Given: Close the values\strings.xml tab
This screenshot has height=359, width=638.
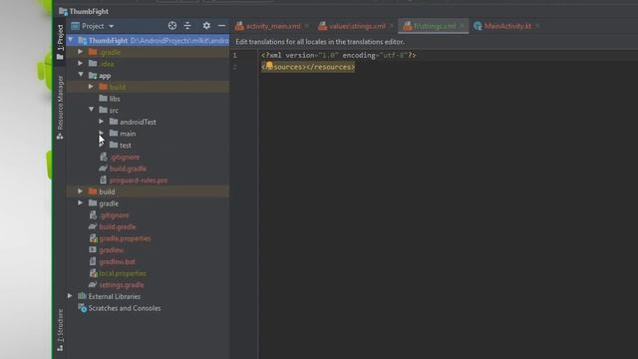Looking at the screenshot, I should (x=392, y=26).
